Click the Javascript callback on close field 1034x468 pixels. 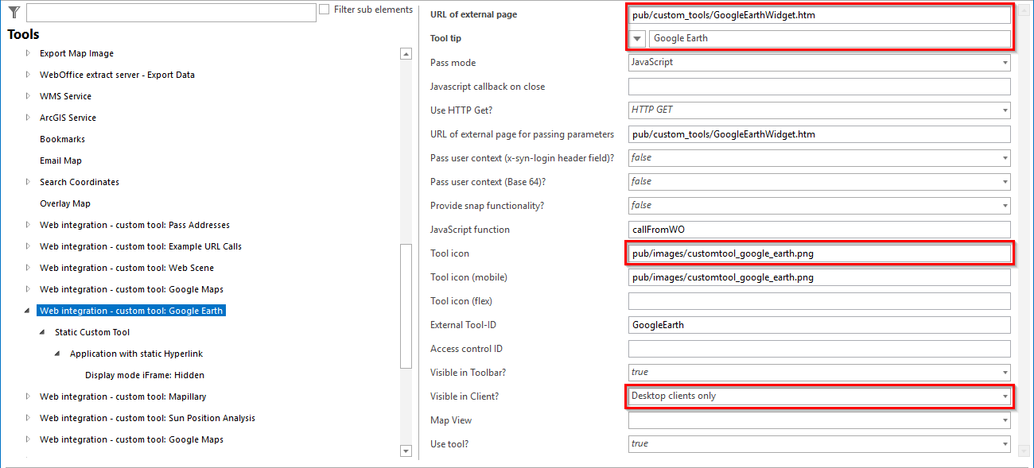(819, 86)
